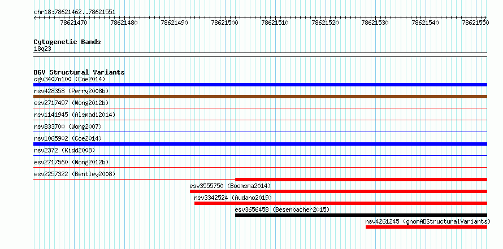Select the thick blue nsv1065902 variant bar

260,144
